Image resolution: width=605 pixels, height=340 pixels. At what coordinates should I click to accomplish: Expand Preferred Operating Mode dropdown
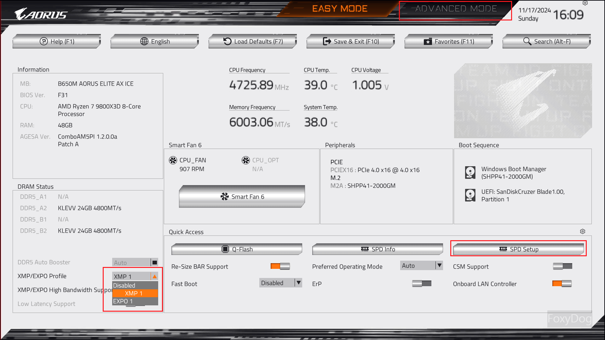[x=439, y=266]
